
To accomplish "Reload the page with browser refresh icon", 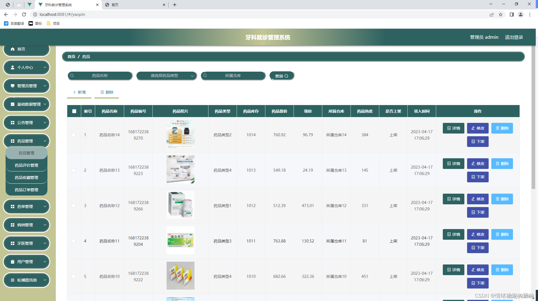I will point(24,14).
